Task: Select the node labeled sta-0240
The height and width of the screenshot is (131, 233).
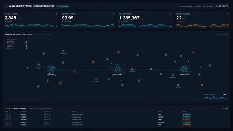Action: [172, 75]
